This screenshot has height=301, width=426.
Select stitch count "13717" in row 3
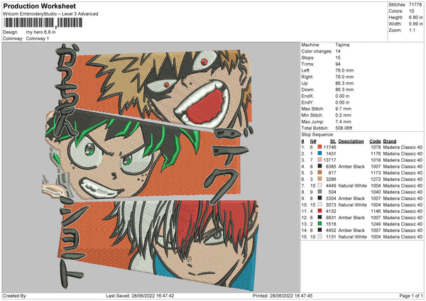(x=329, y=160)
